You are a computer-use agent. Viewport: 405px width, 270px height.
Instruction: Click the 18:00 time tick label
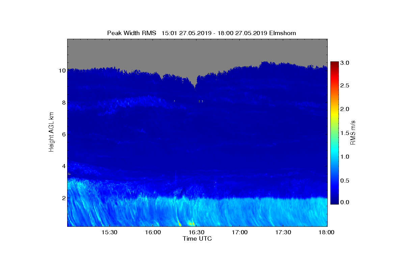(x=326, y=233)
